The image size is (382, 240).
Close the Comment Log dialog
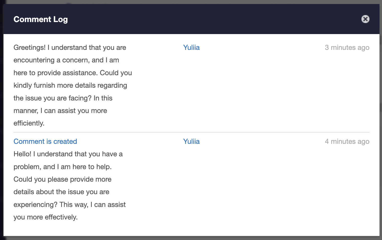(x=365, y=19)
